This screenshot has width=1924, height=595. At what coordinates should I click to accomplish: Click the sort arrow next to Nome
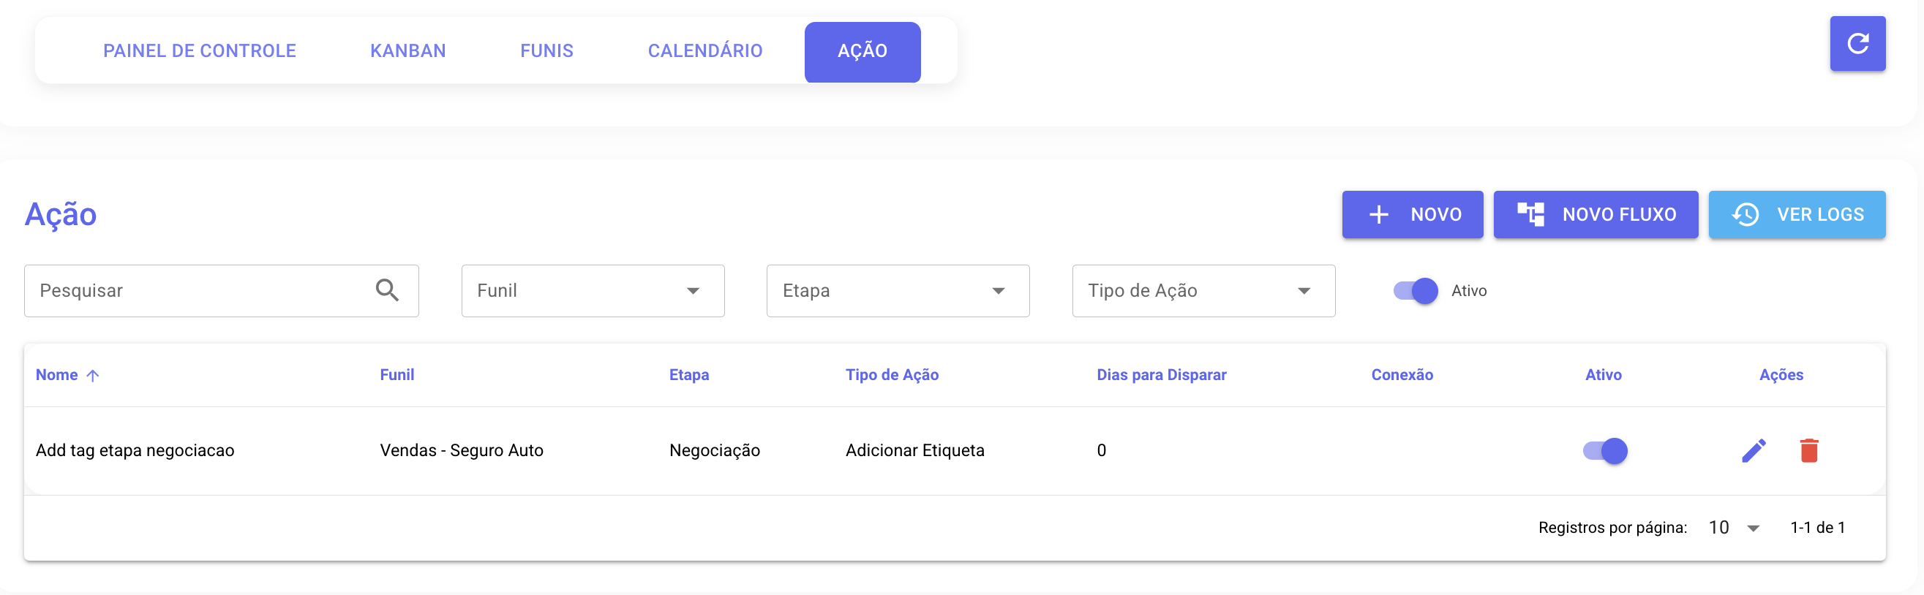(93, 376)
